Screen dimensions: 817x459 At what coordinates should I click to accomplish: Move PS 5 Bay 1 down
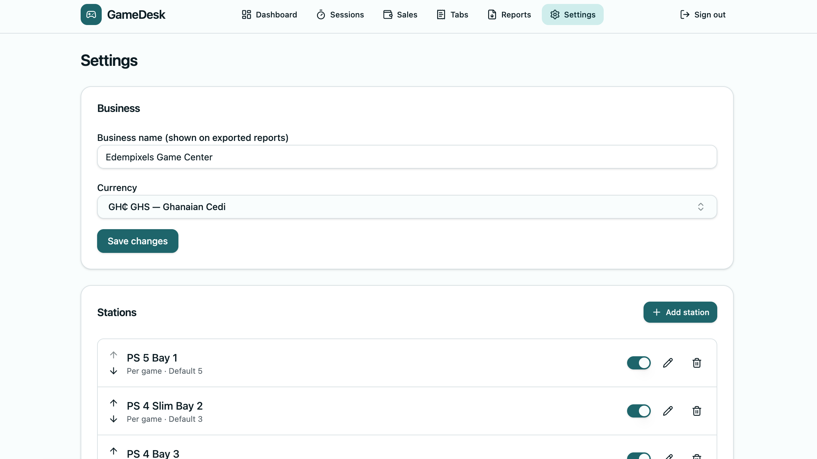(114, 371)
